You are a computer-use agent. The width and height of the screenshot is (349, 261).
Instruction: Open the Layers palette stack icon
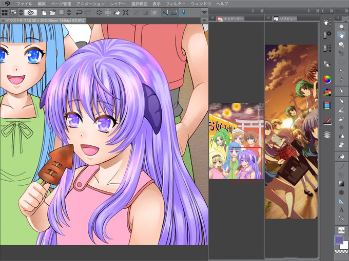coord(327,135)
